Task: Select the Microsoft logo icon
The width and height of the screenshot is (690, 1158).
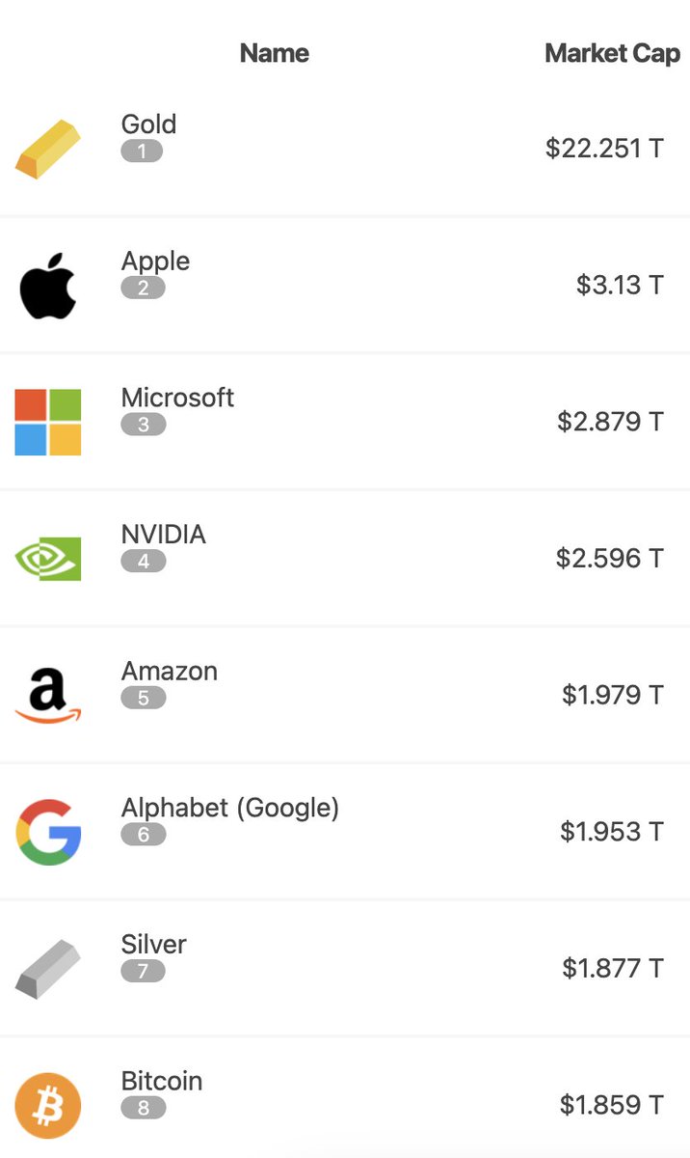Action: tap(48, 423)
